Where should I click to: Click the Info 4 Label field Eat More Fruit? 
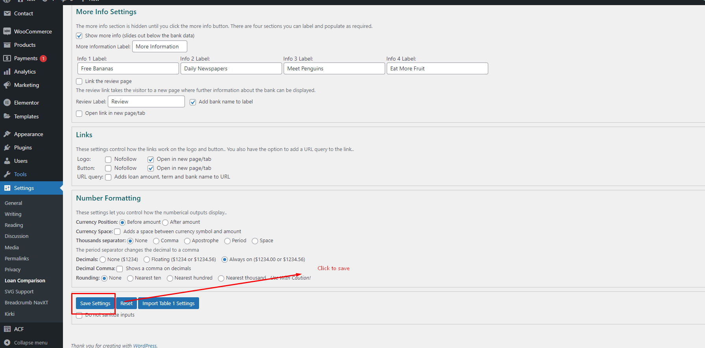tap(437, 68)
